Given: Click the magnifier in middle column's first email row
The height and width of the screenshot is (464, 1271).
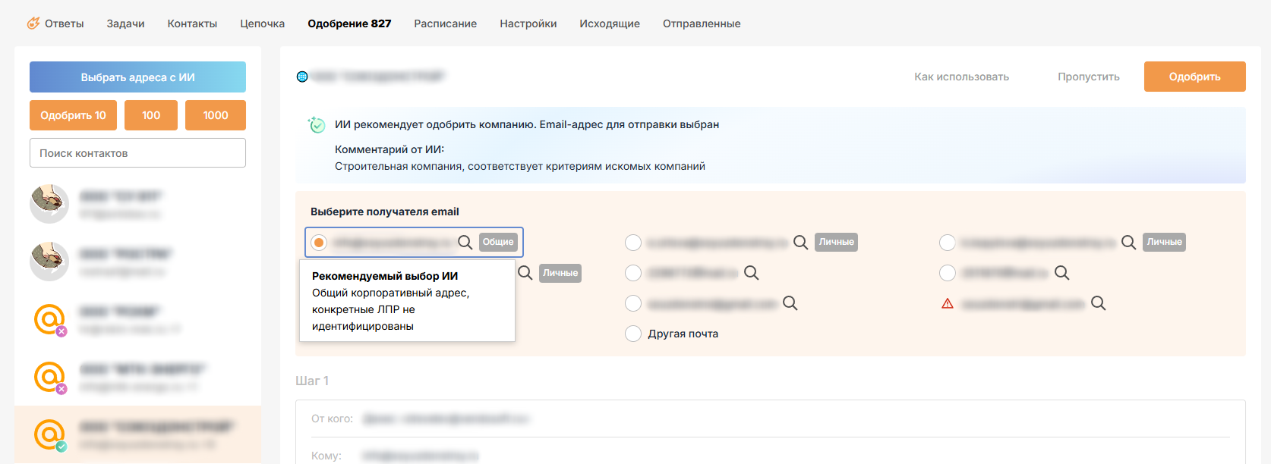Looking at the screenshot, I should point(800,242).
